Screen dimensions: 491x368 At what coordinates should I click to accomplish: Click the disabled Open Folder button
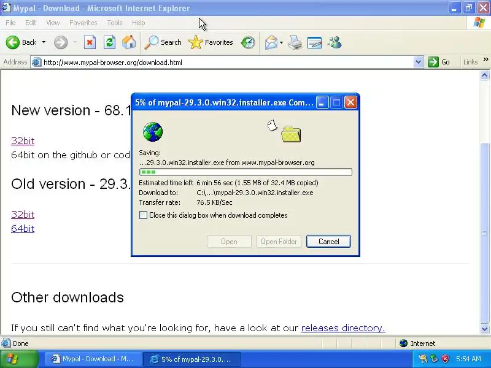pos(279,241)
